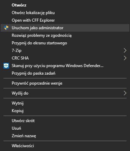Viewport: 130px width, 151px height.
Task: Choose Uruchom jako administrator
Action: coord(65,28)
